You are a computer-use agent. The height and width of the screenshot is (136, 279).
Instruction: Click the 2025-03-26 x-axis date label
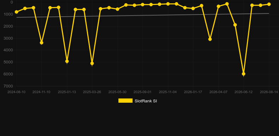[92, 92]
